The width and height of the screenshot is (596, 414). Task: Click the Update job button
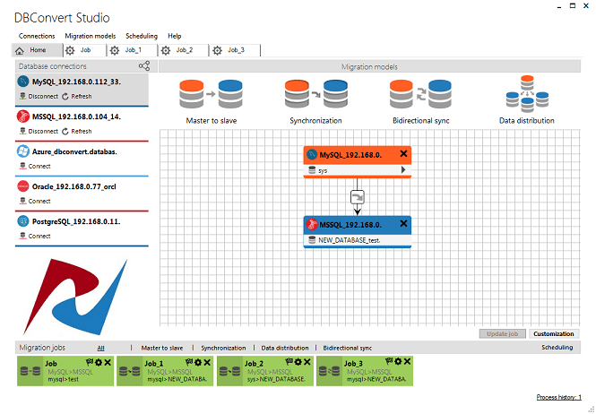click(x=503, y=333)
